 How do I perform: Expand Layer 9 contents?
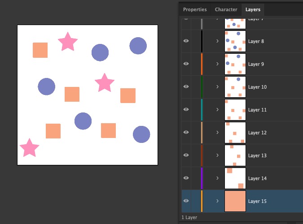(217, 64)
